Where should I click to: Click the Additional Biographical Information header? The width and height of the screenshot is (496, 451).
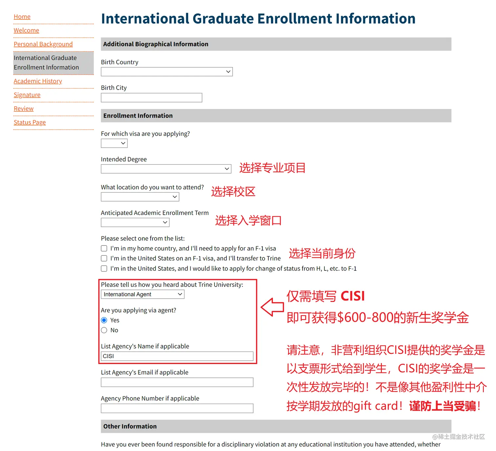point(276,44)
